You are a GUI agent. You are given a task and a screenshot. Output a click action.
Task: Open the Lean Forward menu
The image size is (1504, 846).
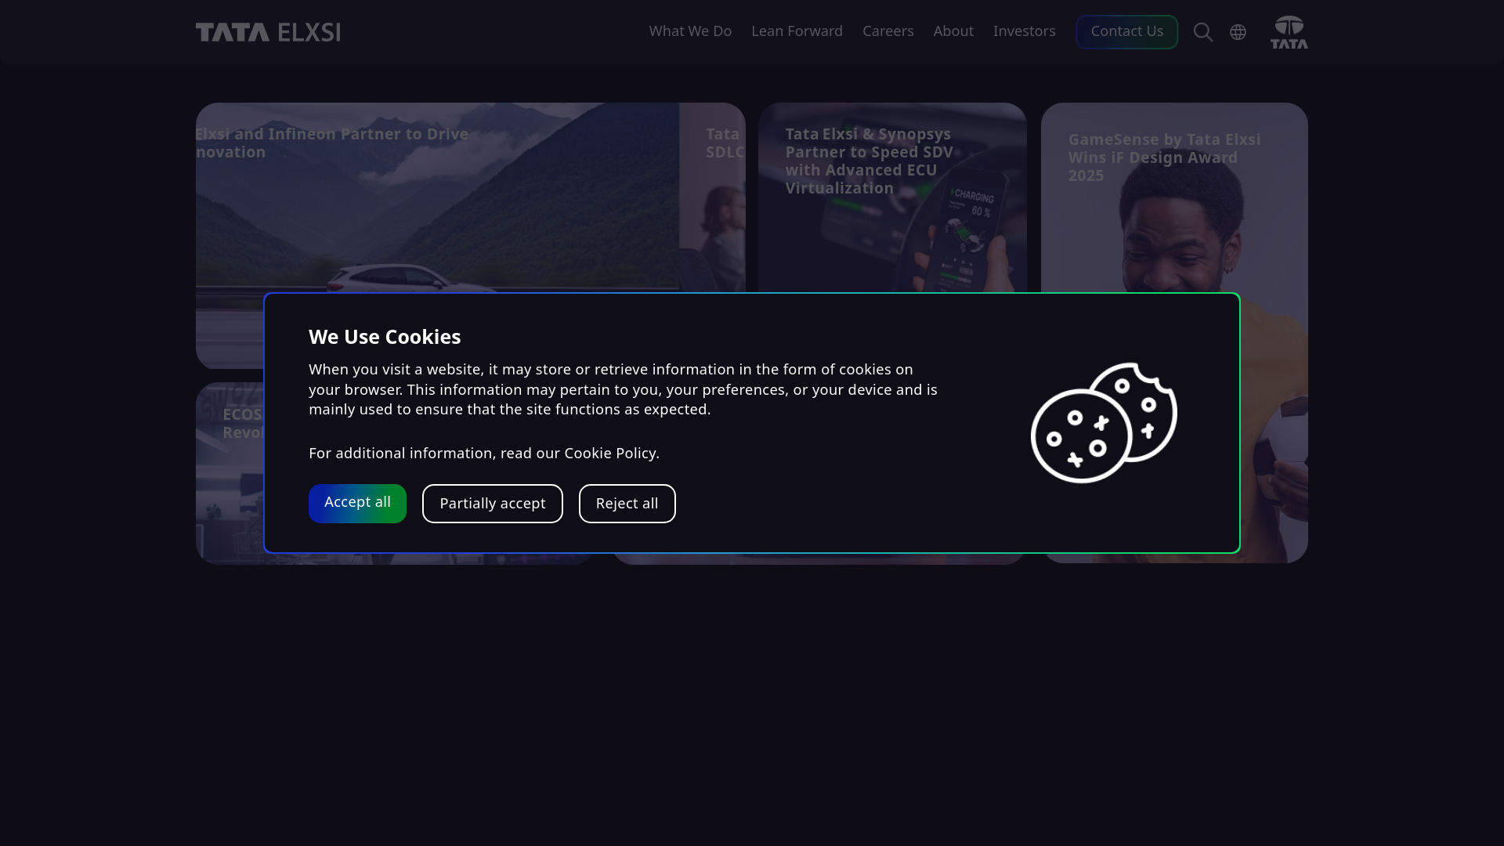[x=797, y=31]
